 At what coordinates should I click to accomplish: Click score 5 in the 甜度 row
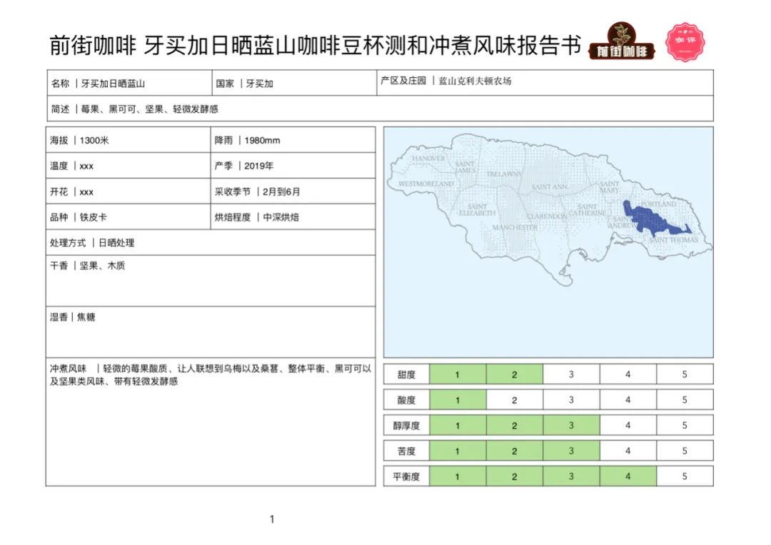click(685, 374)
